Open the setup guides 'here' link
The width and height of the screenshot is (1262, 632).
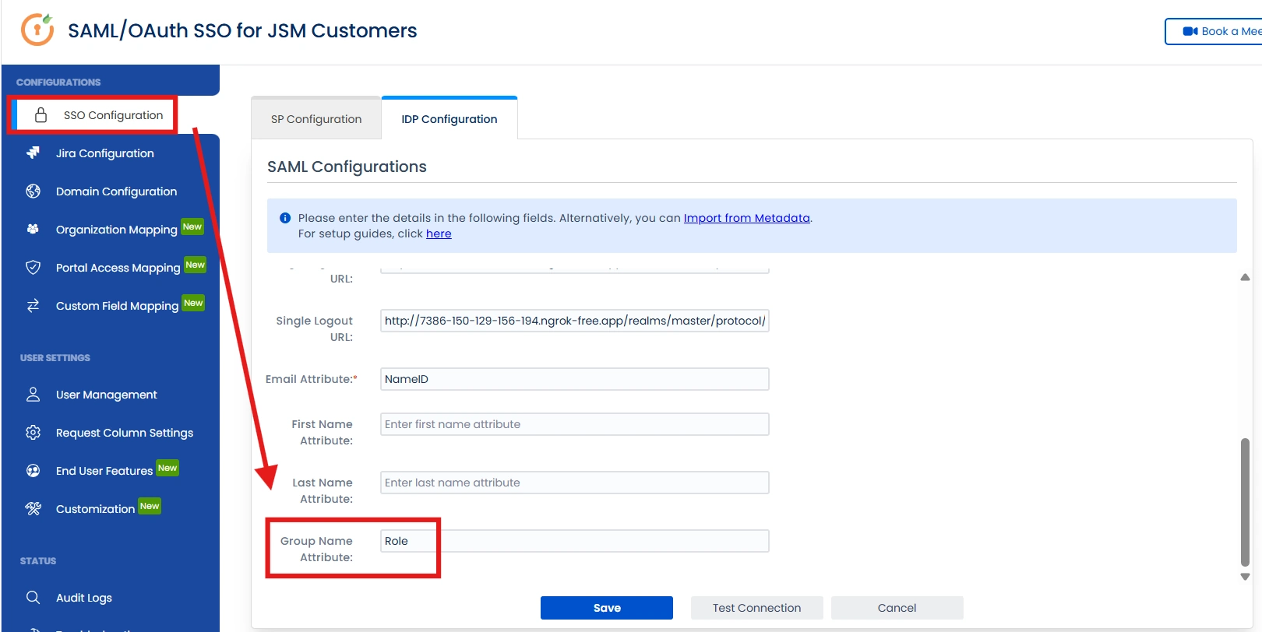(x=439, y=233)
